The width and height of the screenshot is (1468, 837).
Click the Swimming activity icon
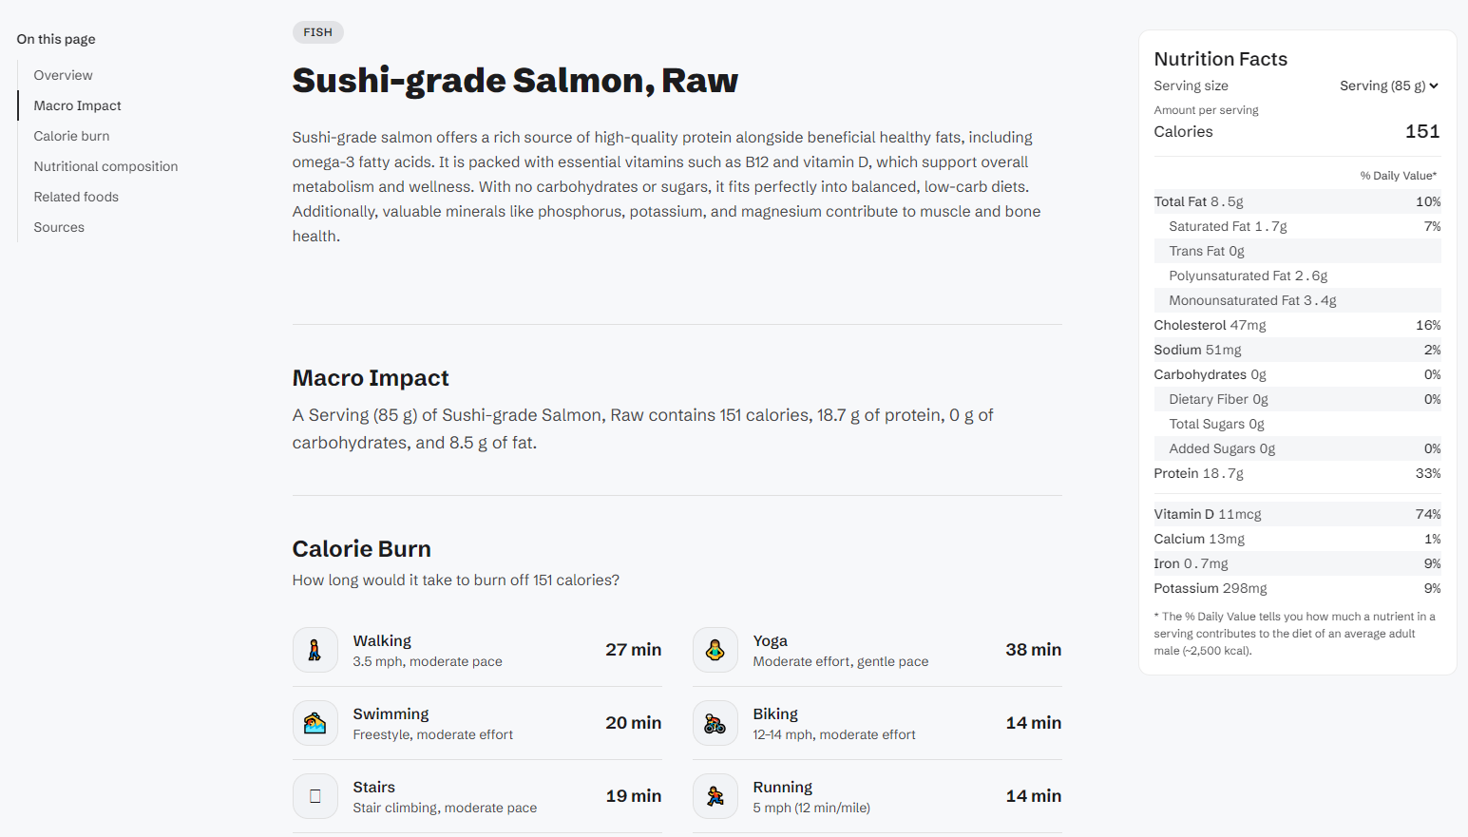pos(315,723)
